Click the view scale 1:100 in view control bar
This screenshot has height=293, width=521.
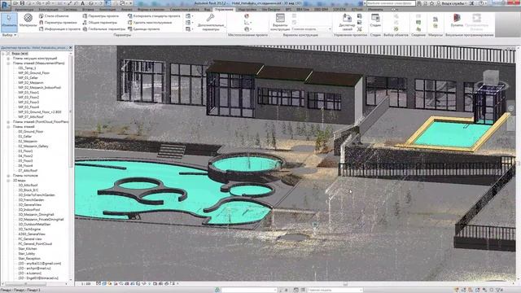pyautogui.click(x=85, y=284)
